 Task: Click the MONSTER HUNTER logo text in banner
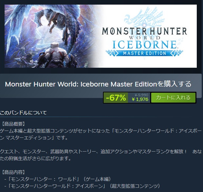(144, 31)
